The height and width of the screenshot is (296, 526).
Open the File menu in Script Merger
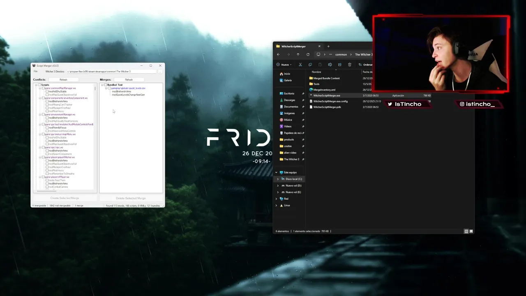pyautogui.click(x=36, y=72)
